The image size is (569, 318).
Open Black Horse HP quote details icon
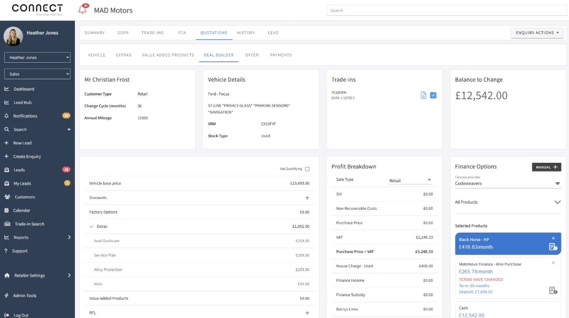pyautogui.click(x=553, y=247)
